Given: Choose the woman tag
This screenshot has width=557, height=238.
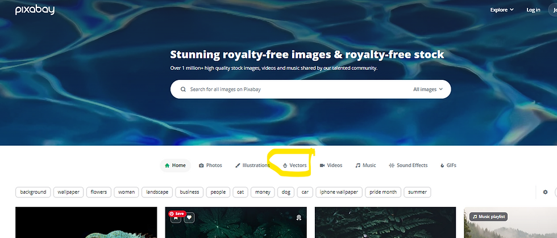Looking at the screenshot, I should (126, 192).
